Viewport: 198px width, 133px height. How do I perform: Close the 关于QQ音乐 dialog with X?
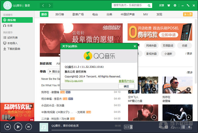(x=135, y=46)
